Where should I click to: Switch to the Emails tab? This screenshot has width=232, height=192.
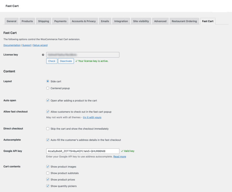105,21
